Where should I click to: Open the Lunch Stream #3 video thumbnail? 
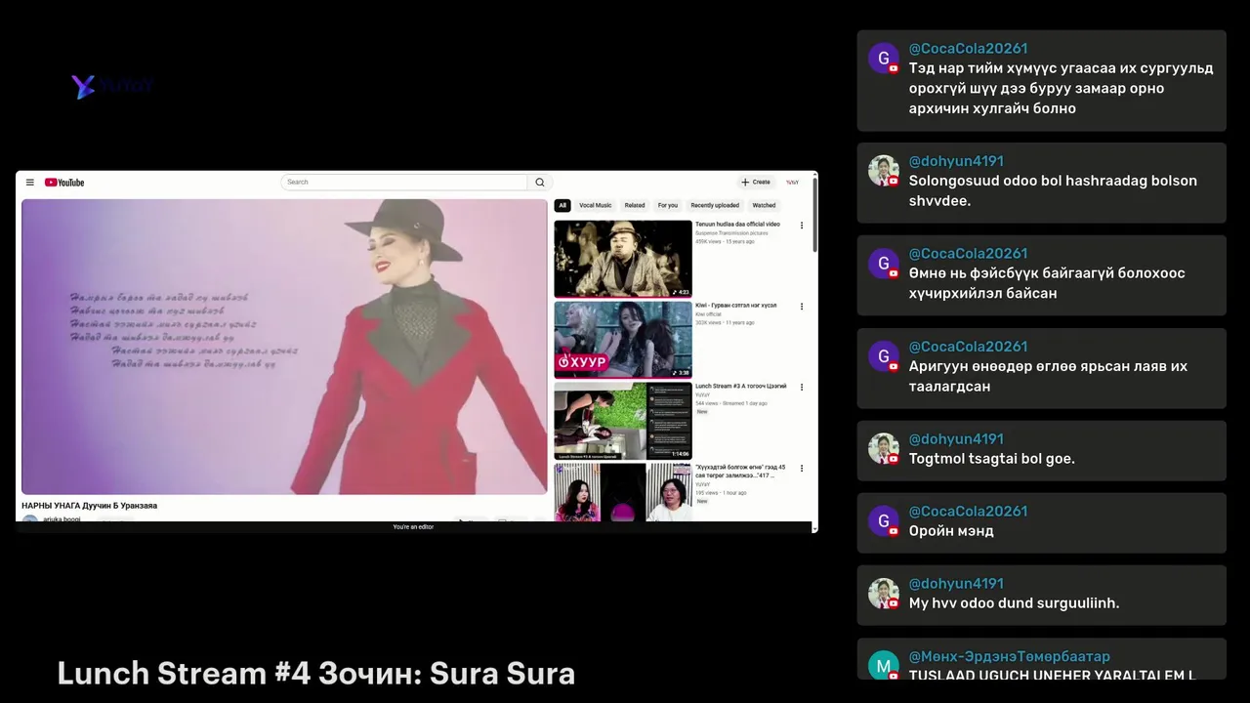click(x=623, y=421)
